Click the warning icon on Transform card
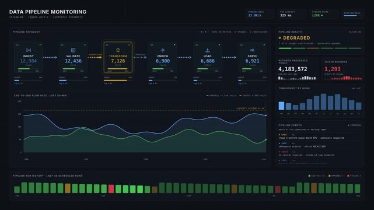The width and height of the screenshot is (374, 210). [129, 45]
